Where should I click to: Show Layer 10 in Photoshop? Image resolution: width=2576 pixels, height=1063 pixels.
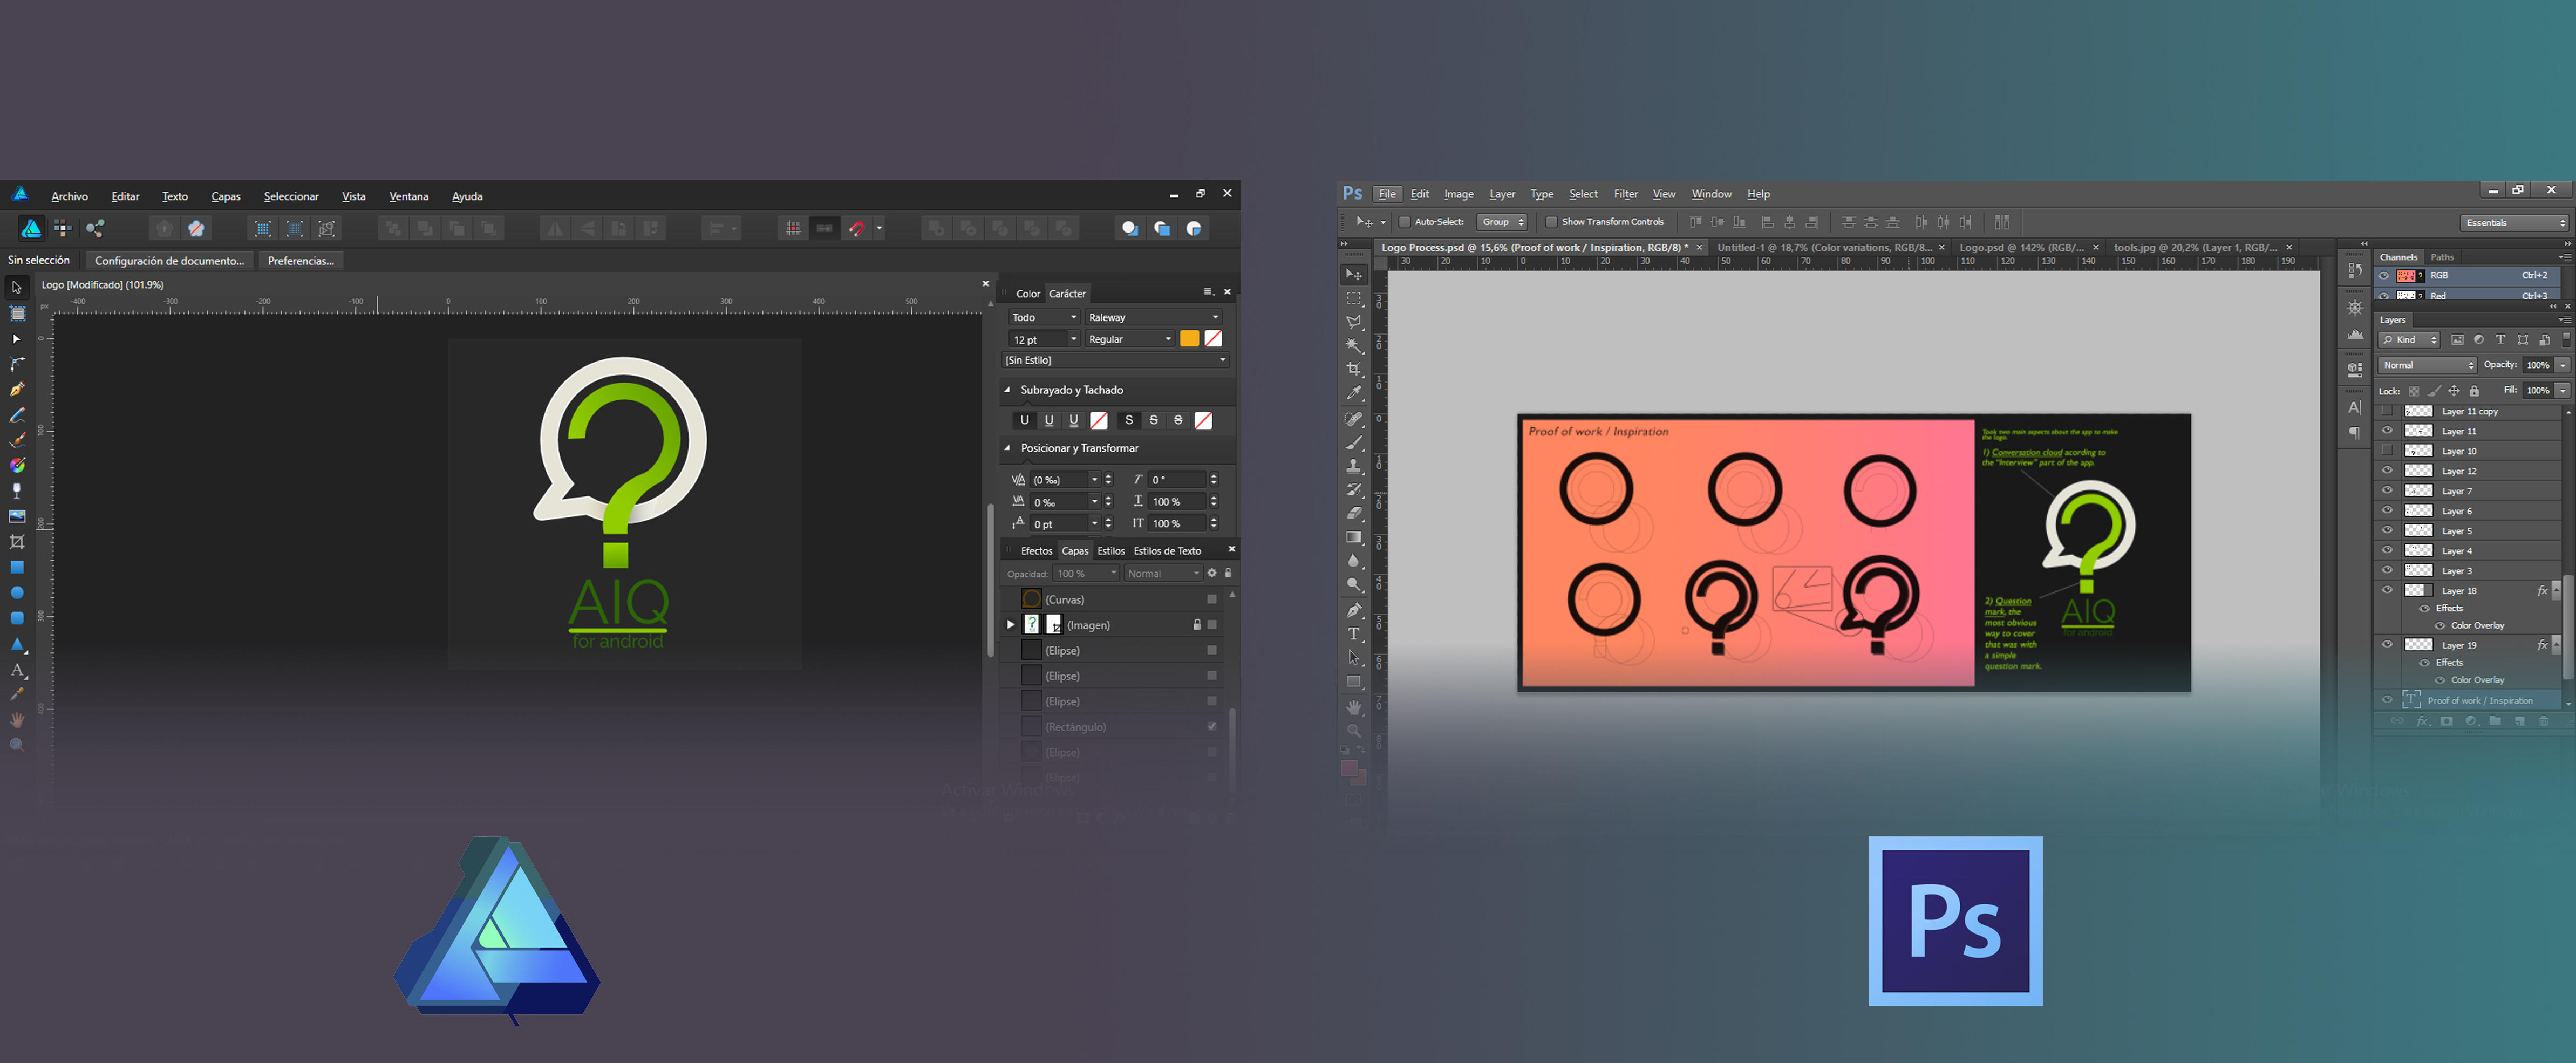(2387, 451)
